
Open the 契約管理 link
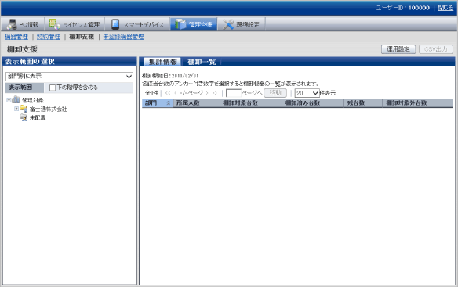point(49,37)
